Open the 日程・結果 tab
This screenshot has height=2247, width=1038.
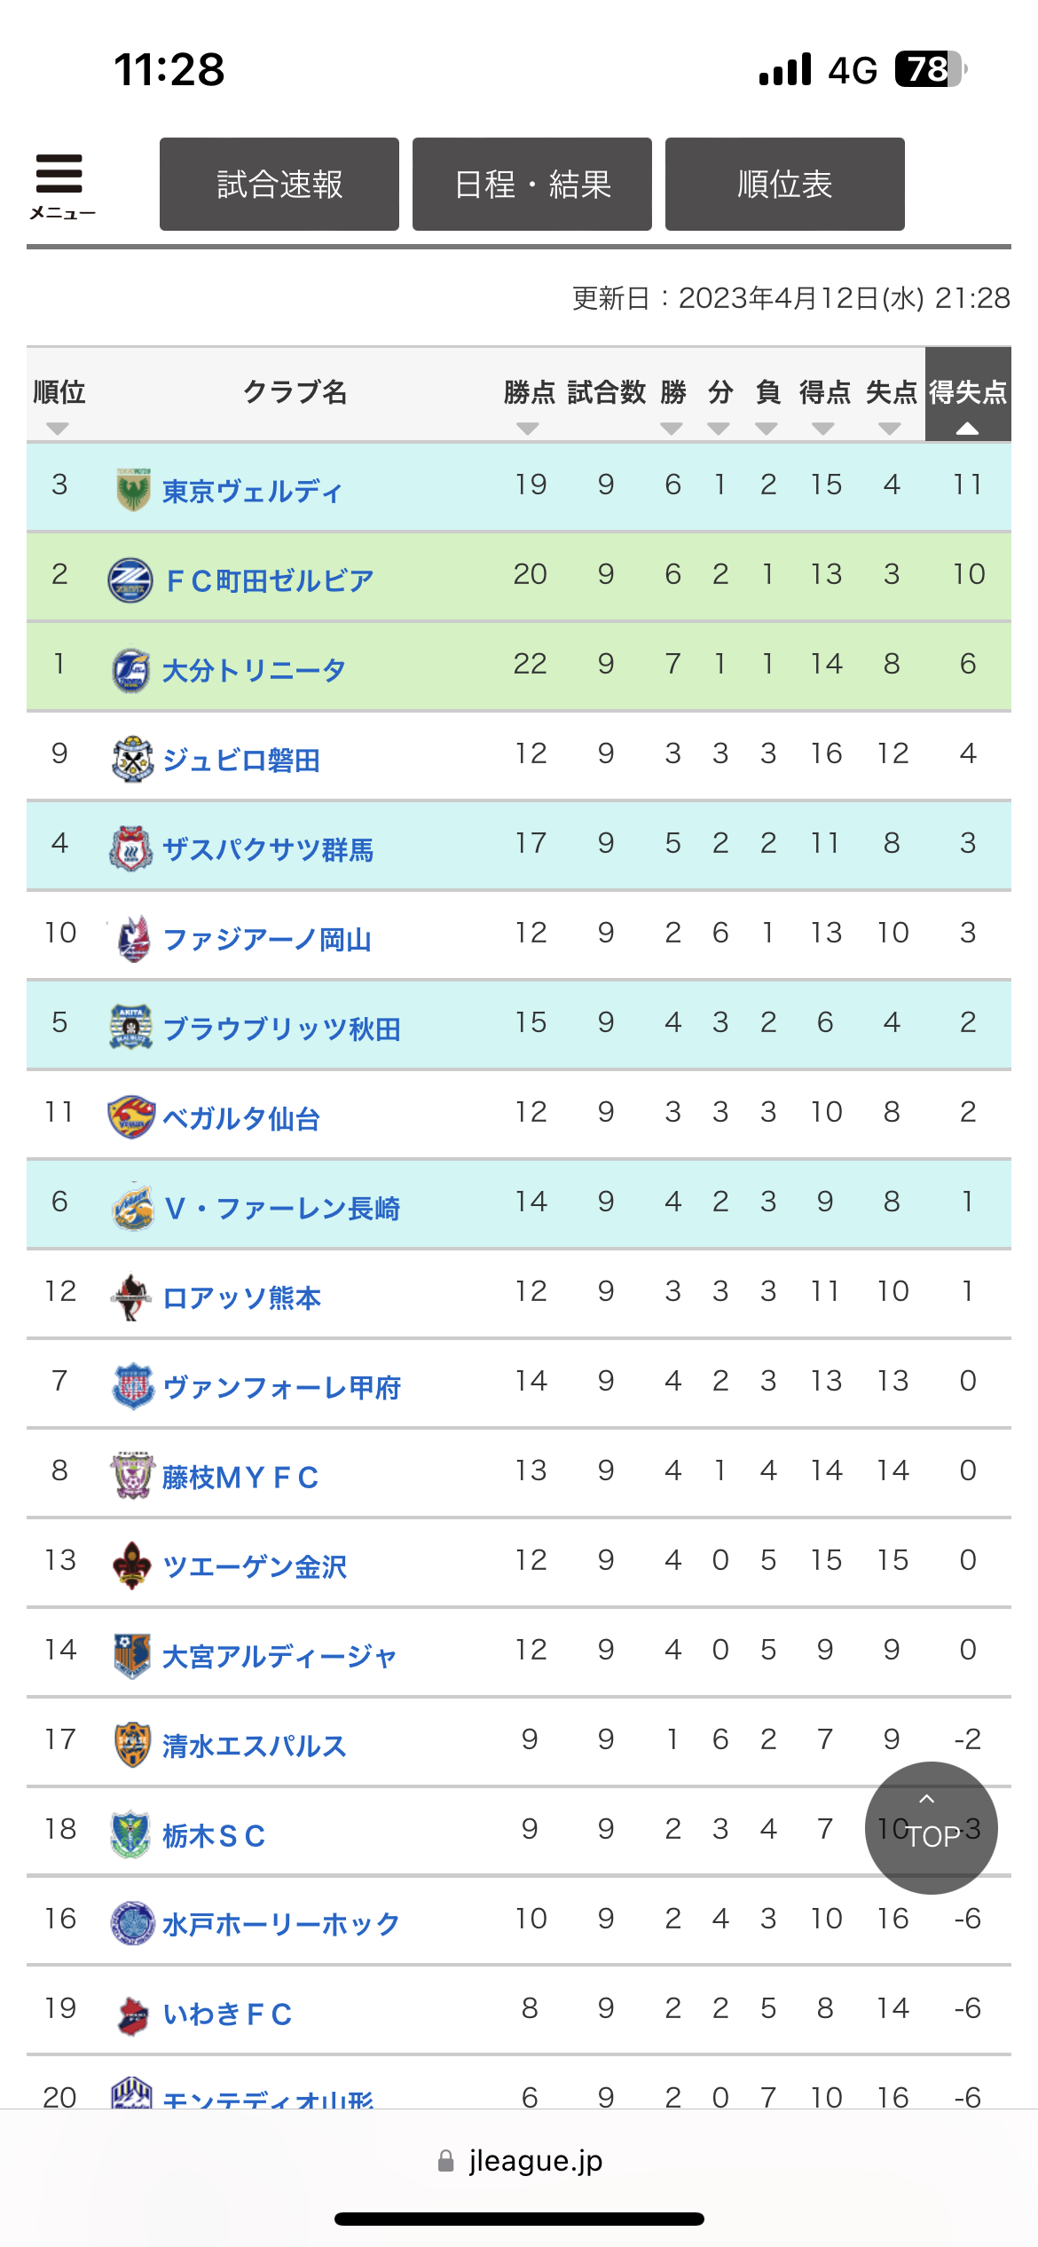[532, 185]
